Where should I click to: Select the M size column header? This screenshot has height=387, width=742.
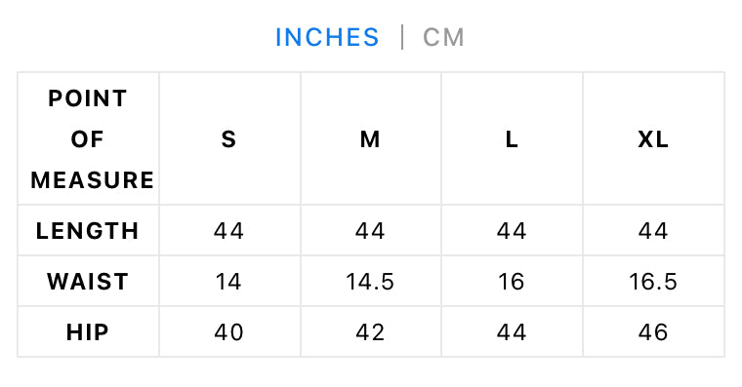[x=370, y=139]
